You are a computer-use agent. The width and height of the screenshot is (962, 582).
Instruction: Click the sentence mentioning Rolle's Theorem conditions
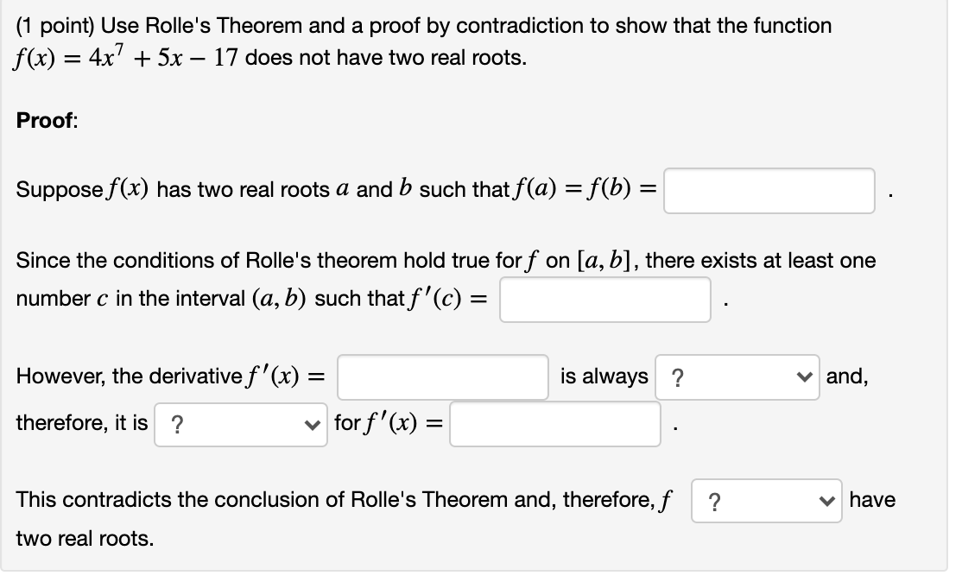[x=345, y=260]
